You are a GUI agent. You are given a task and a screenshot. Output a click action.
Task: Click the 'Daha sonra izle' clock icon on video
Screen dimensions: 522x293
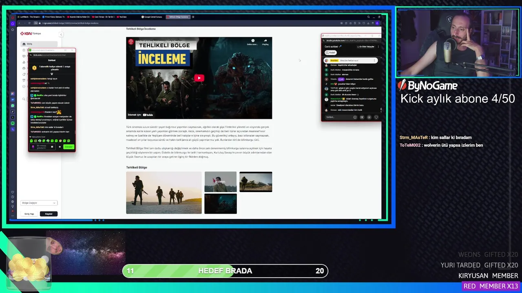[x=253, y=41]
